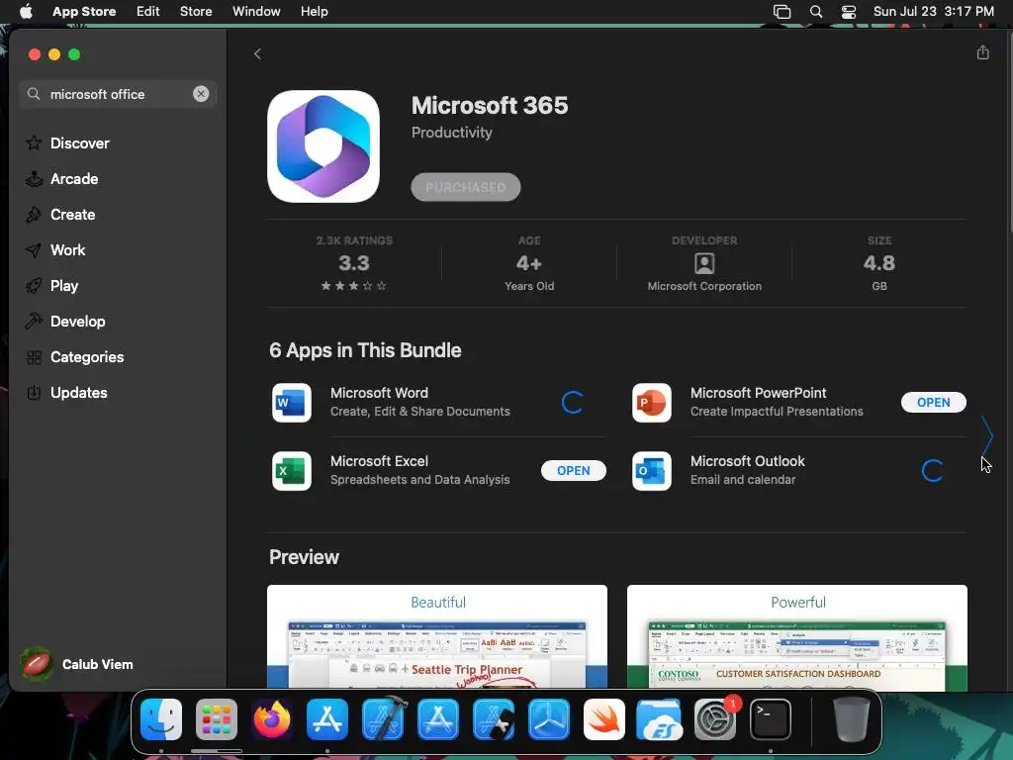Click the Microsoft 365 app icon

click(x=323, y=146)
